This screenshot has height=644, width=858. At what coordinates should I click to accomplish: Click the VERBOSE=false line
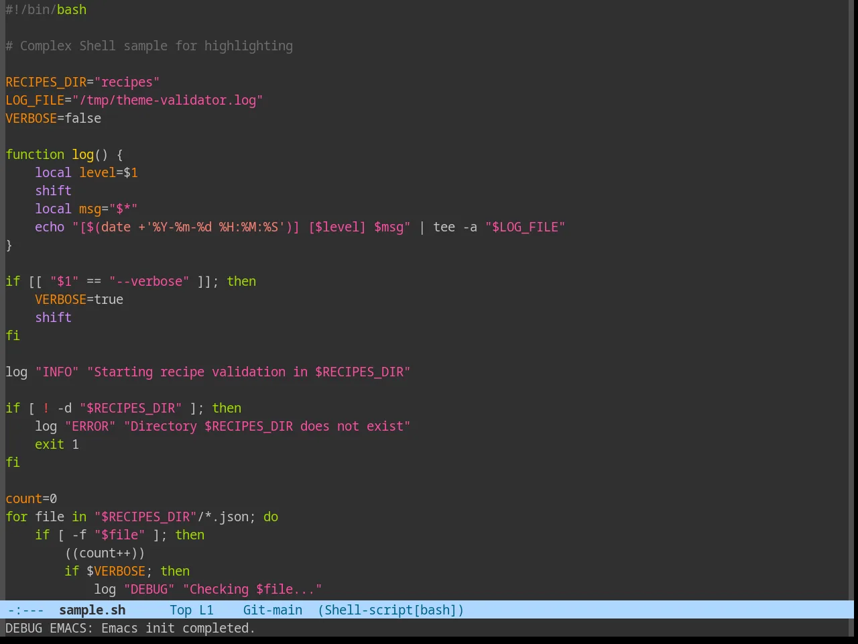[54, 118]
